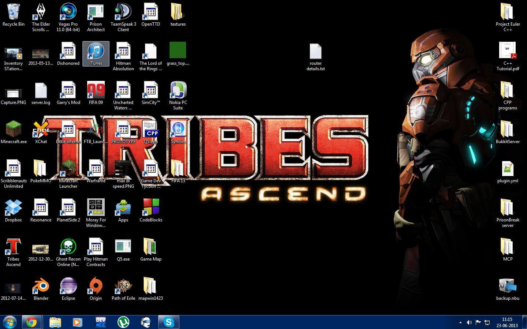Show hidden tray icons arrow

pyautogui.click(x=460, y=322)
